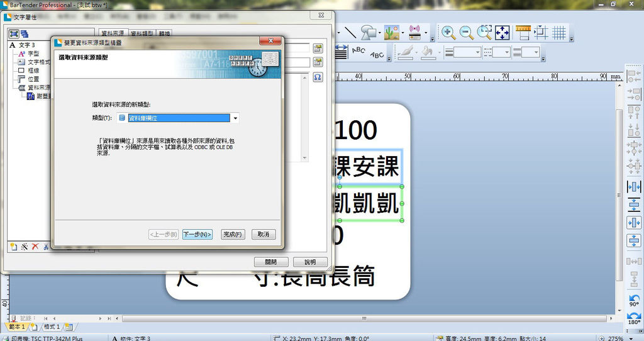Click the red X delete icon
This screenshot has height=341, width=644.
[x=35, y=247]
